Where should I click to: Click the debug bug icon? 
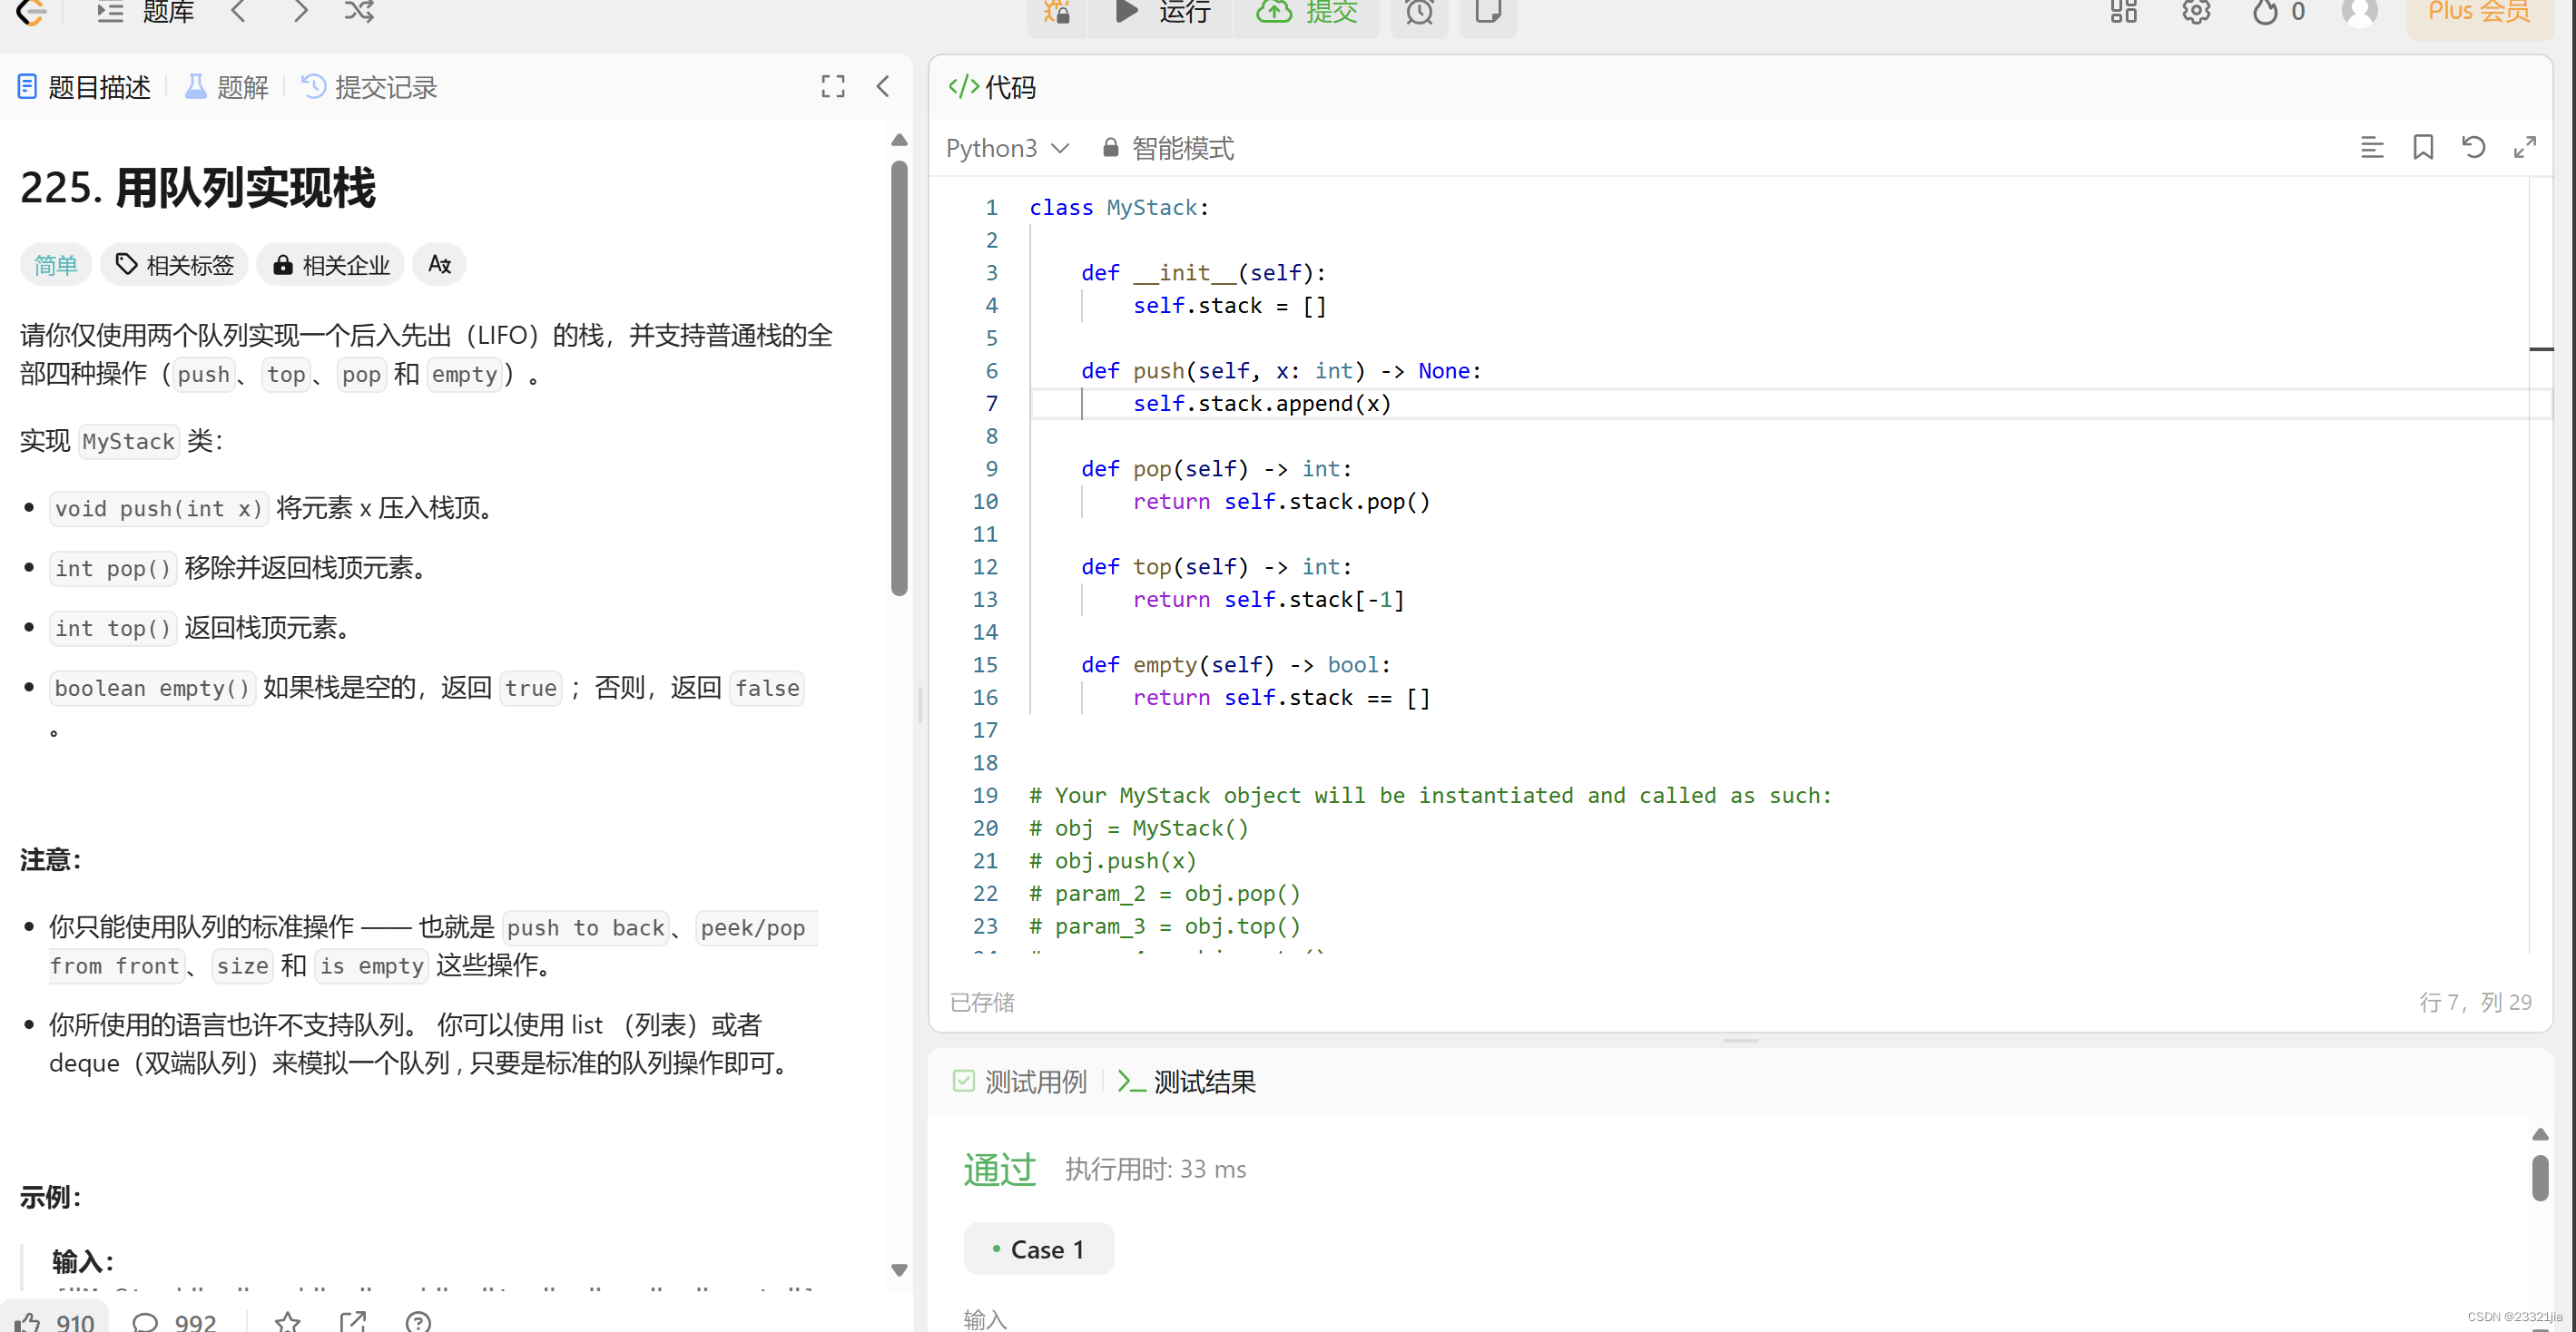[x=1056, y=12]
